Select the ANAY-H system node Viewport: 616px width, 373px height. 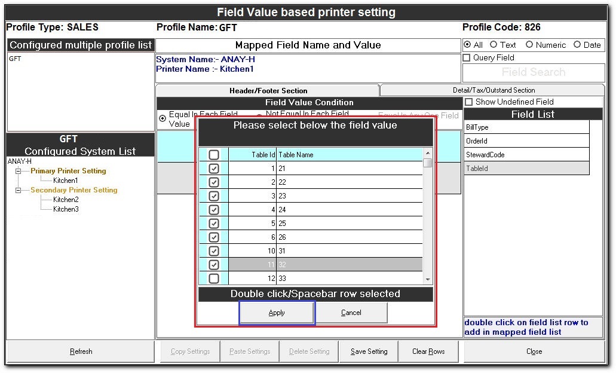[x=20, y=161]
